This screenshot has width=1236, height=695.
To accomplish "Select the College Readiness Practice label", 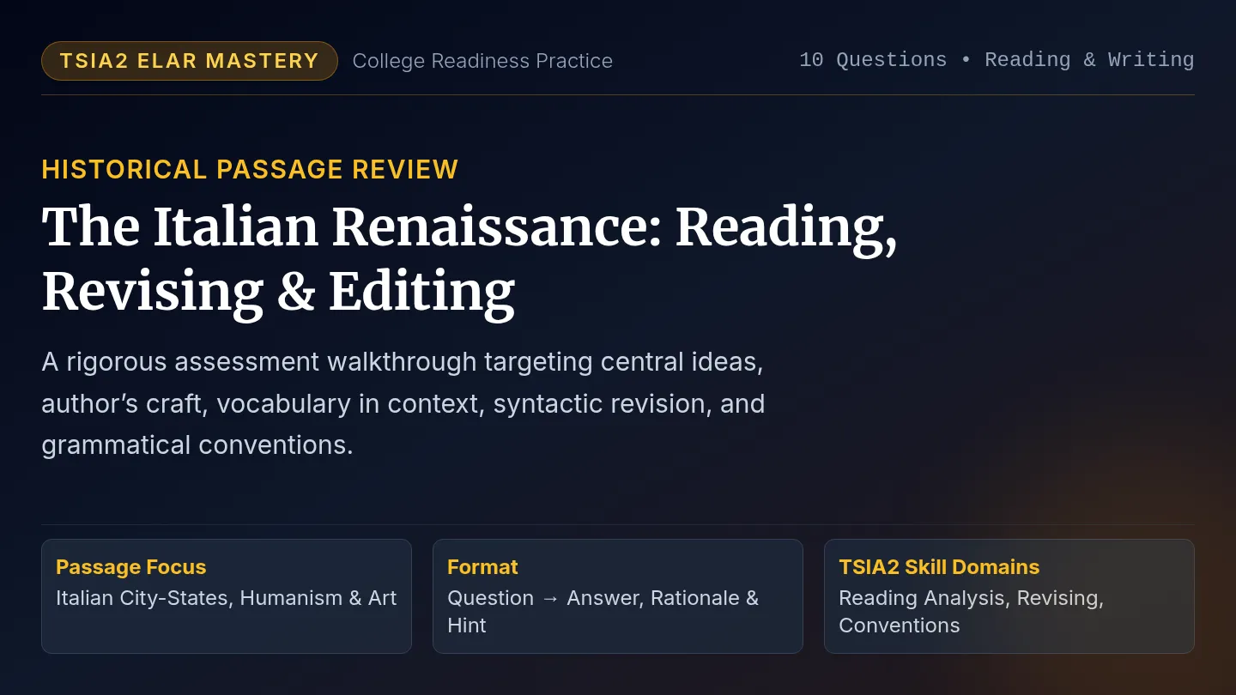I will (x=482, y=61).
